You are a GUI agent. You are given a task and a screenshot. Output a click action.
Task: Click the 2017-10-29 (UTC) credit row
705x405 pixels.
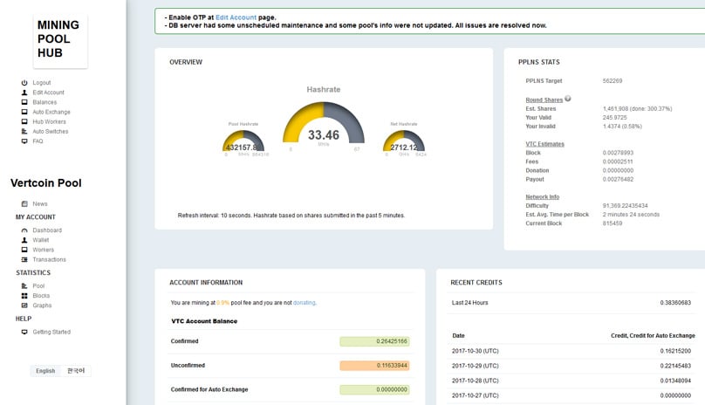coord(572,366)
